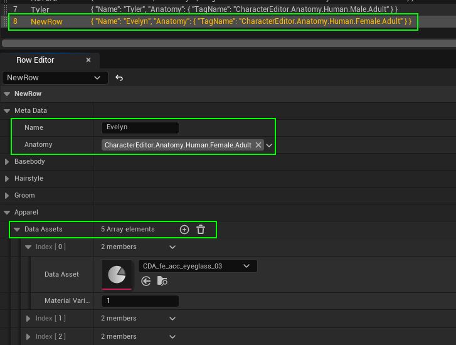
Task: Add element to Data Assets array
Action: 184,230
